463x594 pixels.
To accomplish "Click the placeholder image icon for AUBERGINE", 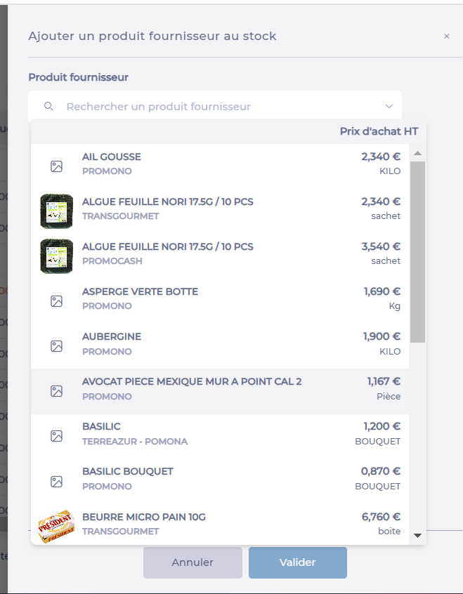I will click(x=56, y=346).
